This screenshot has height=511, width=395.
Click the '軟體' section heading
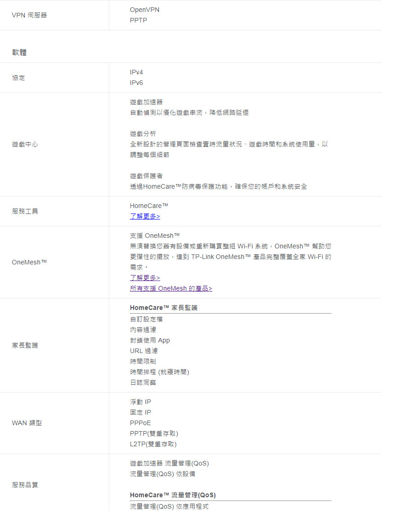[x=19, y=52]
